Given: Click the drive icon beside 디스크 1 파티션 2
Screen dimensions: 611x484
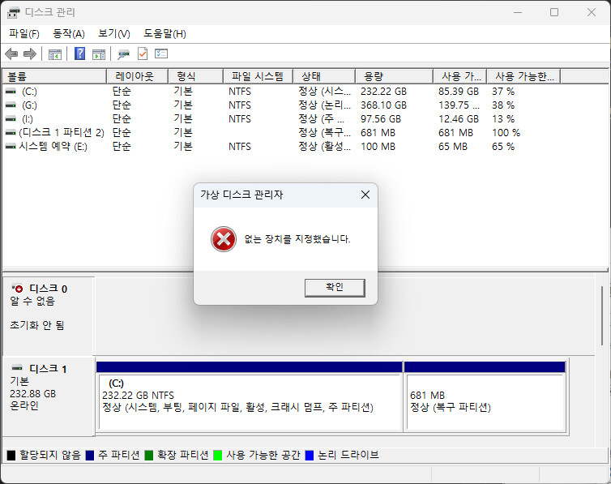Looking at the screenshot, I should coord(11,132).
